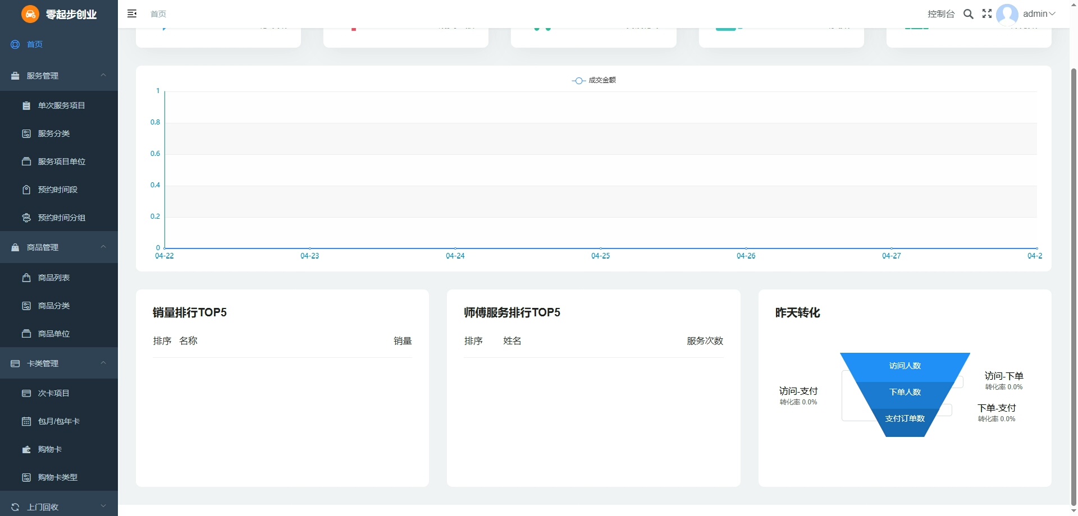Collapse the 商品管理 menu group
This screenshot has width=1078, height=516.
coord(59,247)
